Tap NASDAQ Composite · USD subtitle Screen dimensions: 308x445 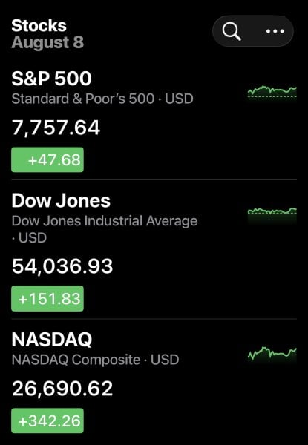click(x=95, y=360)
